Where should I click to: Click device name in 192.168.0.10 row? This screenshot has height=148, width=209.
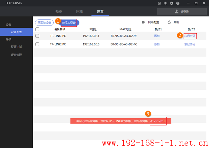coord(58,44)
